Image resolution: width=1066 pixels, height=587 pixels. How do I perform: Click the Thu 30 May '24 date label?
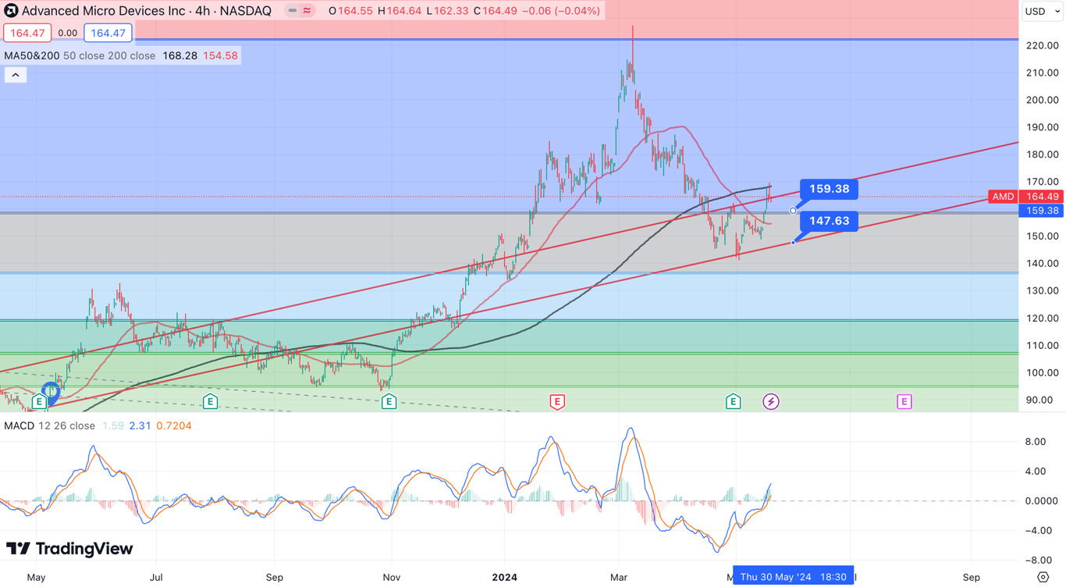coord(793,577)
